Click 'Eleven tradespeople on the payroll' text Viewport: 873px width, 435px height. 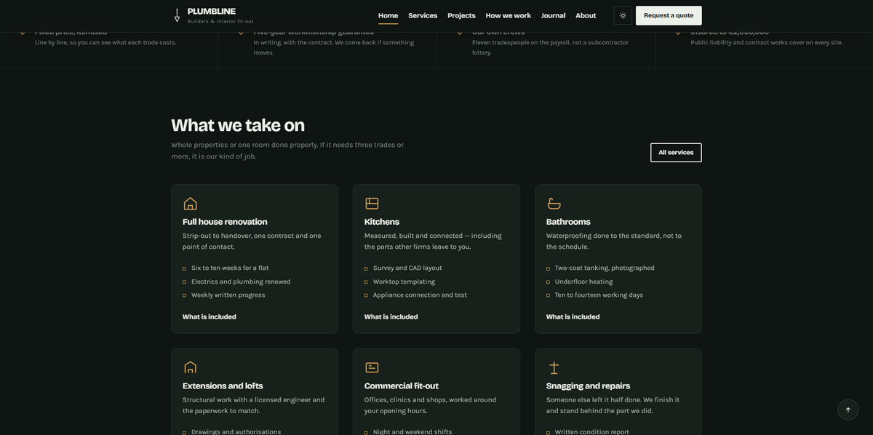550,47
